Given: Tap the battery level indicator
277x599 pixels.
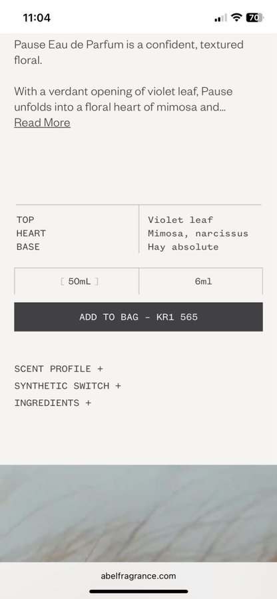Looking at the screenshot, I should [254, 17].
